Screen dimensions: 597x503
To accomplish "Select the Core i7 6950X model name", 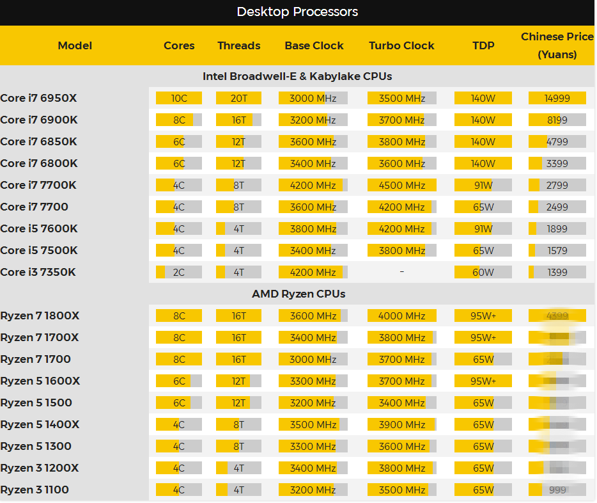I will pyautogui.click(x=38, y=98).
